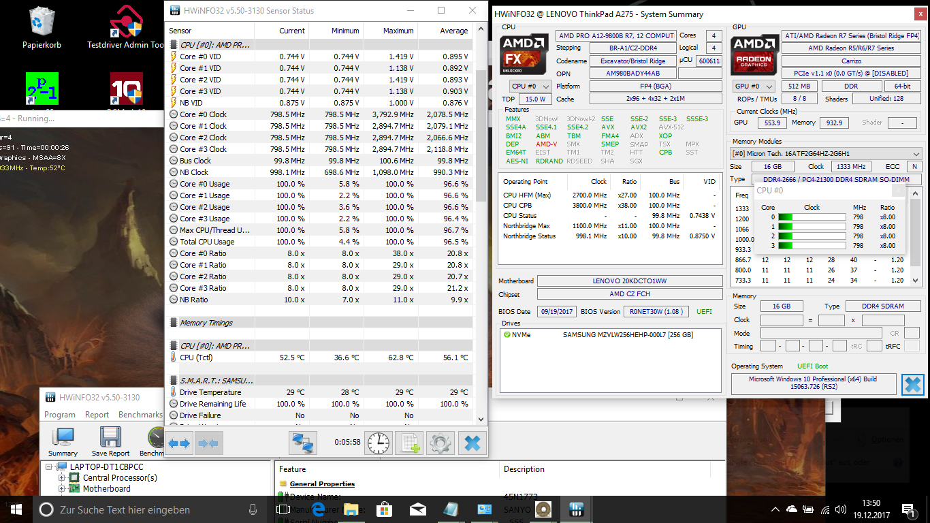Open the Mail app from the taskbar
The height and width of the screenshot is (523, 930).
[x=417, y=509]
